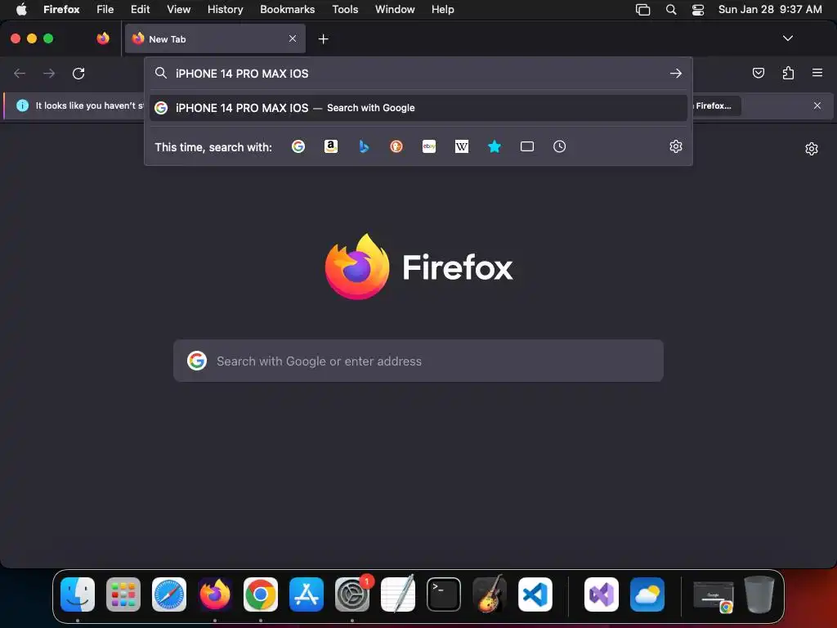This screenshot has width=837, height=628.
Task: Click Firefox icon in the Dock
Action: pos(215,594)
